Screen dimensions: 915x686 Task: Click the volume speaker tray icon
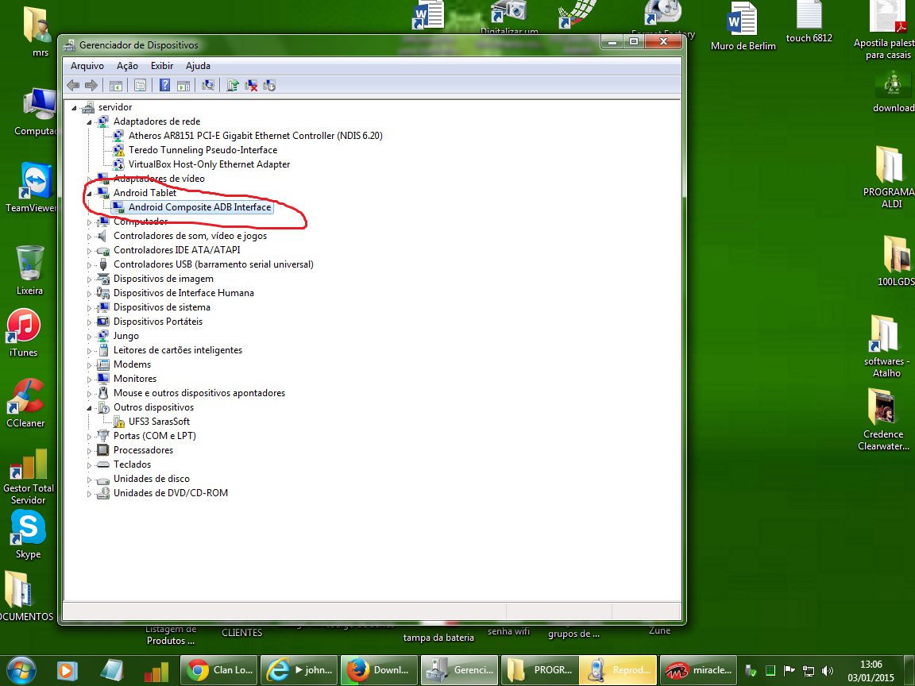(827, 671)
